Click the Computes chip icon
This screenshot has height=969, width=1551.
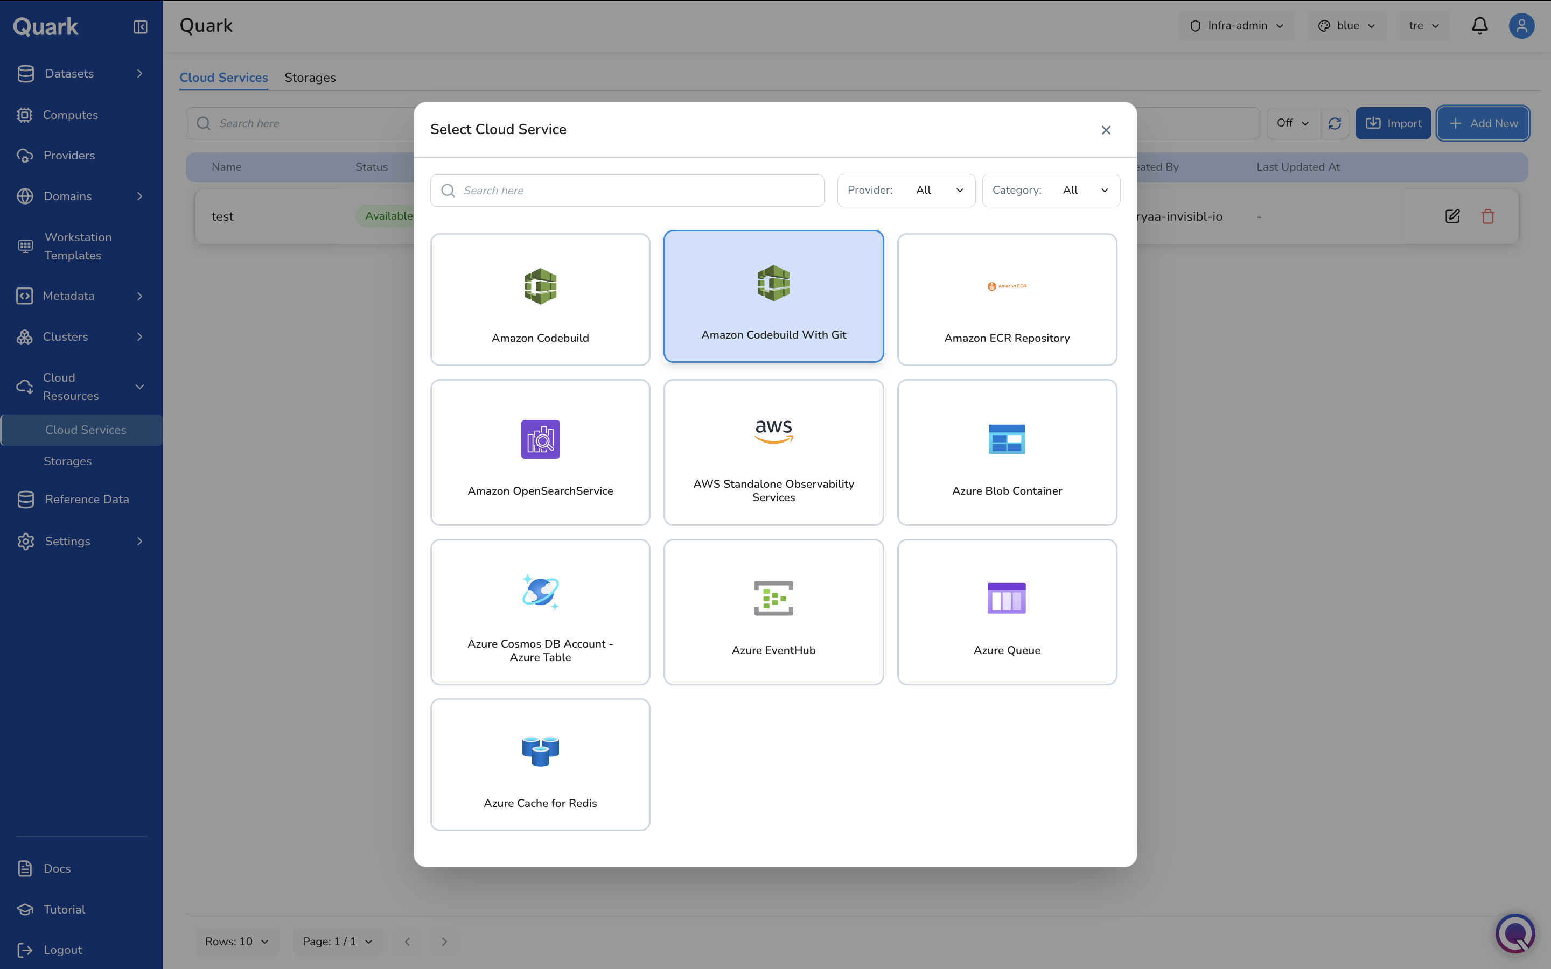coord(24,115)
